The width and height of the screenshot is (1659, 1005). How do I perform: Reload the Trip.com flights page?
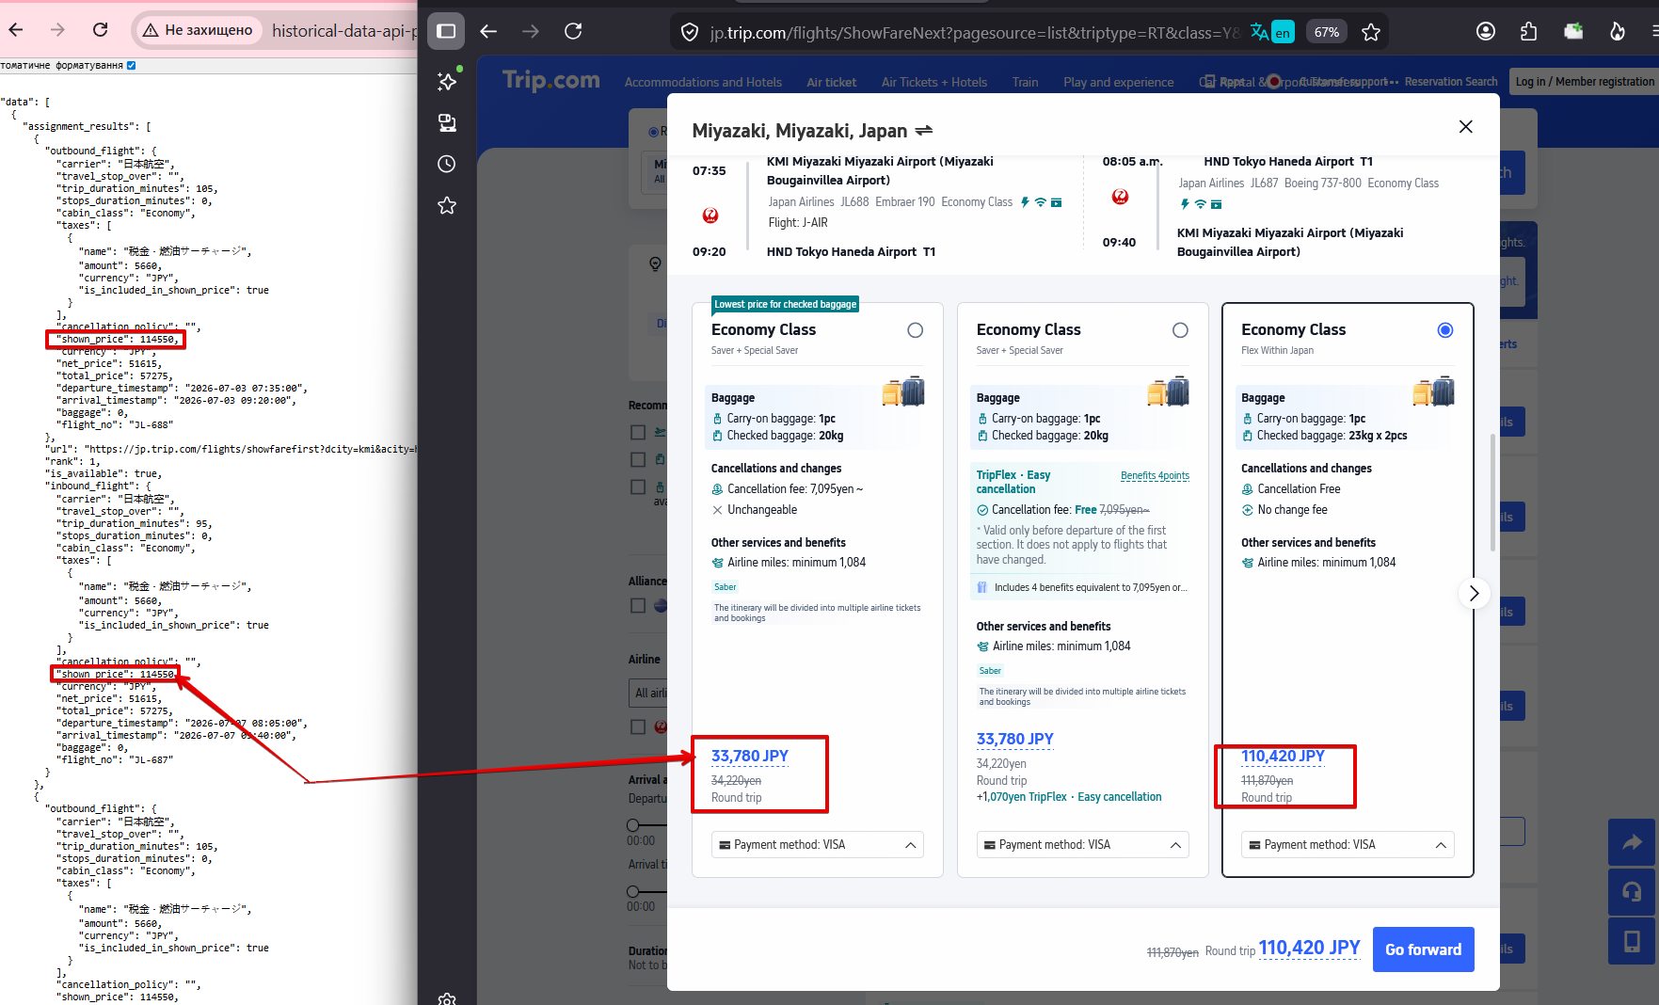pos(573,31)
